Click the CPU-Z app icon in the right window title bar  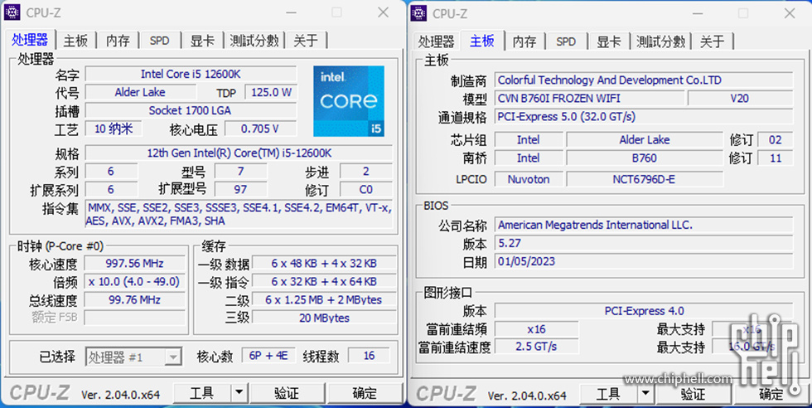[x=418, y=13]
